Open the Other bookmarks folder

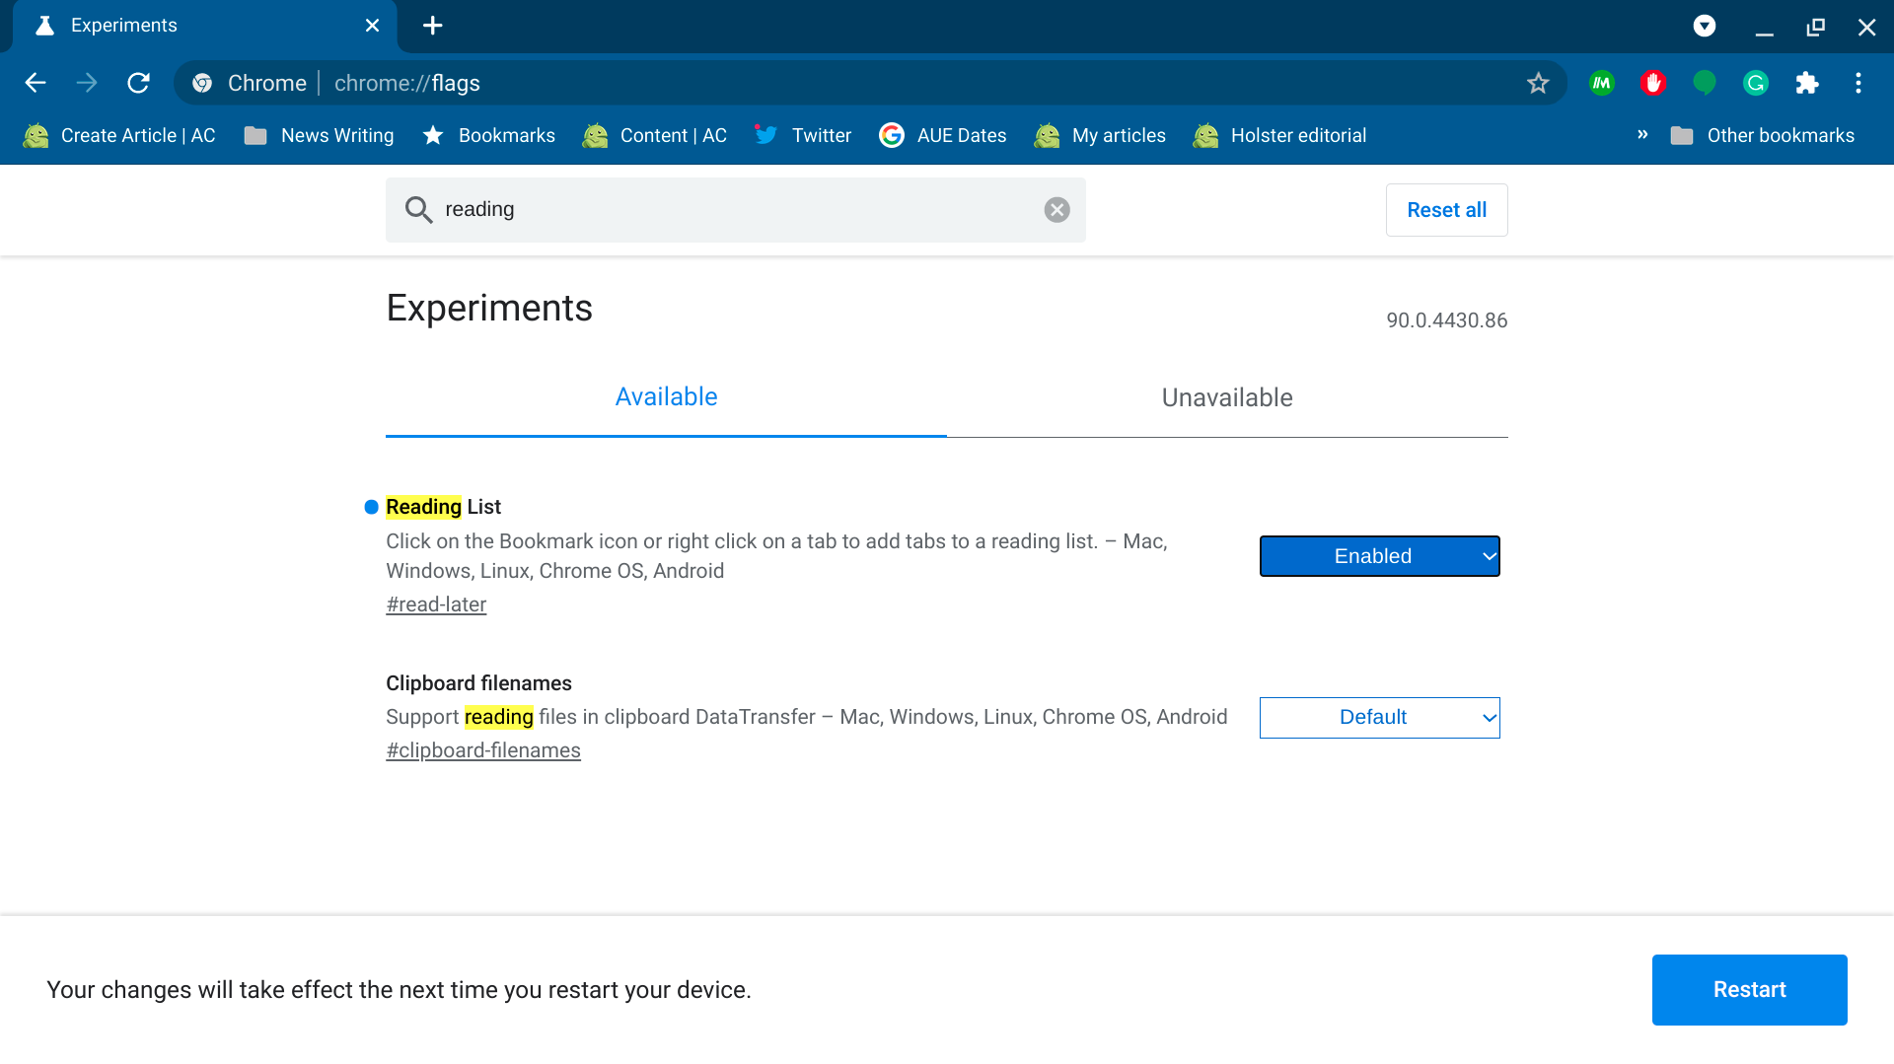pyautogui.click(x=1762, y=136)
